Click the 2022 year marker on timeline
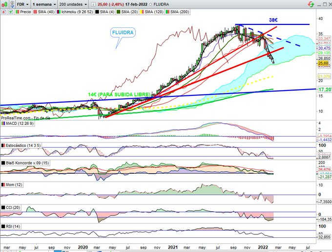 pyautogui.click(x=263, y=247)
